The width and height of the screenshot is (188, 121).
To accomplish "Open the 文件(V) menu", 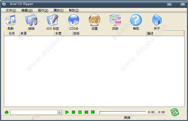I will coord(11,10).
